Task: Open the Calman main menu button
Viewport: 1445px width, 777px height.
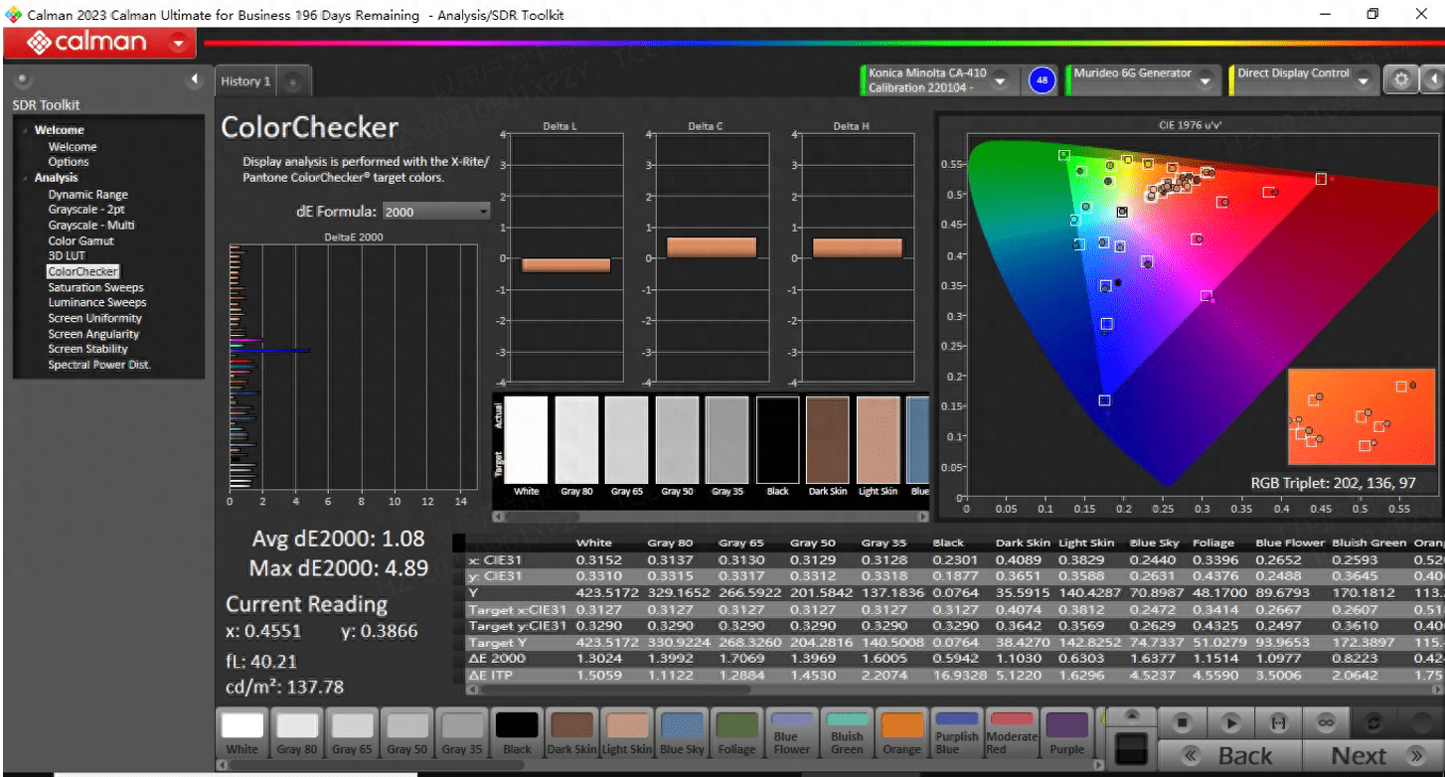Action: pyautogui.click(x=98, y=43)
